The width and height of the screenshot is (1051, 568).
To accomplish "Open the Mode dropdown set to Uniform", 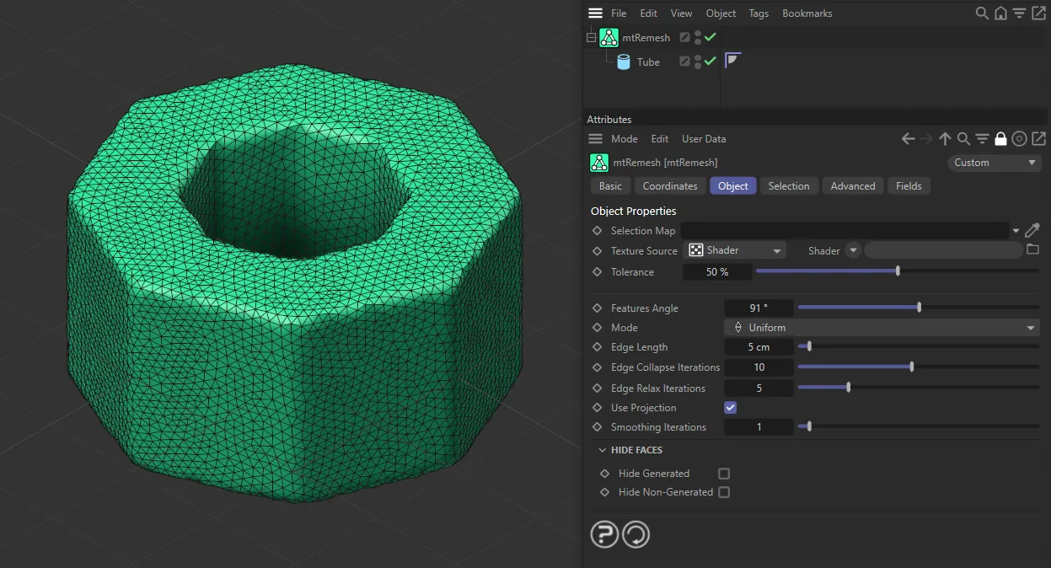I will 882,327.
